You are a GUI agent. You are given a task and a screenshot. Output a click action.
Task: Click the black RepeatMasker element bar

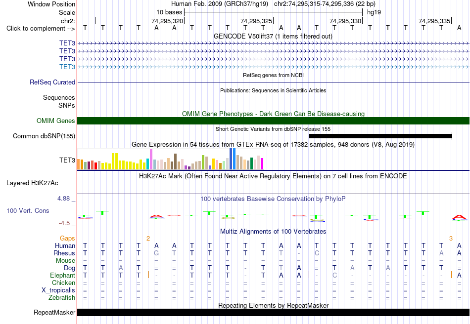273,312
